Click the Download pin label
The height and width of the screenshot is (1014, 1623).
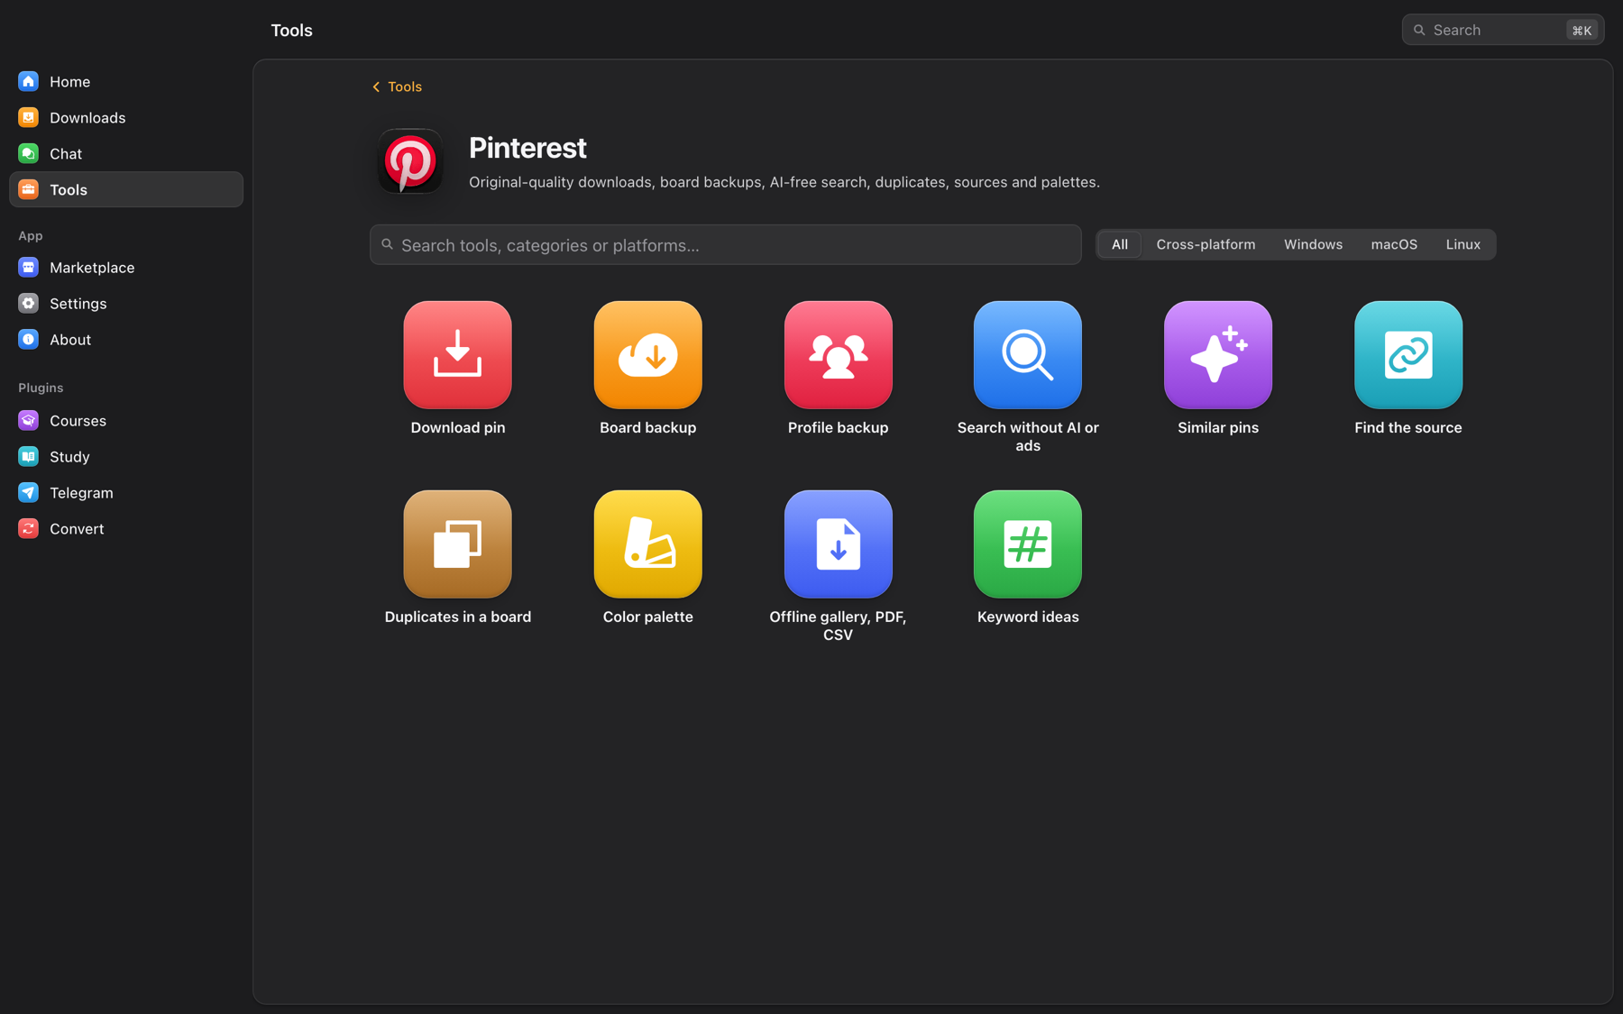click(457, 427)
